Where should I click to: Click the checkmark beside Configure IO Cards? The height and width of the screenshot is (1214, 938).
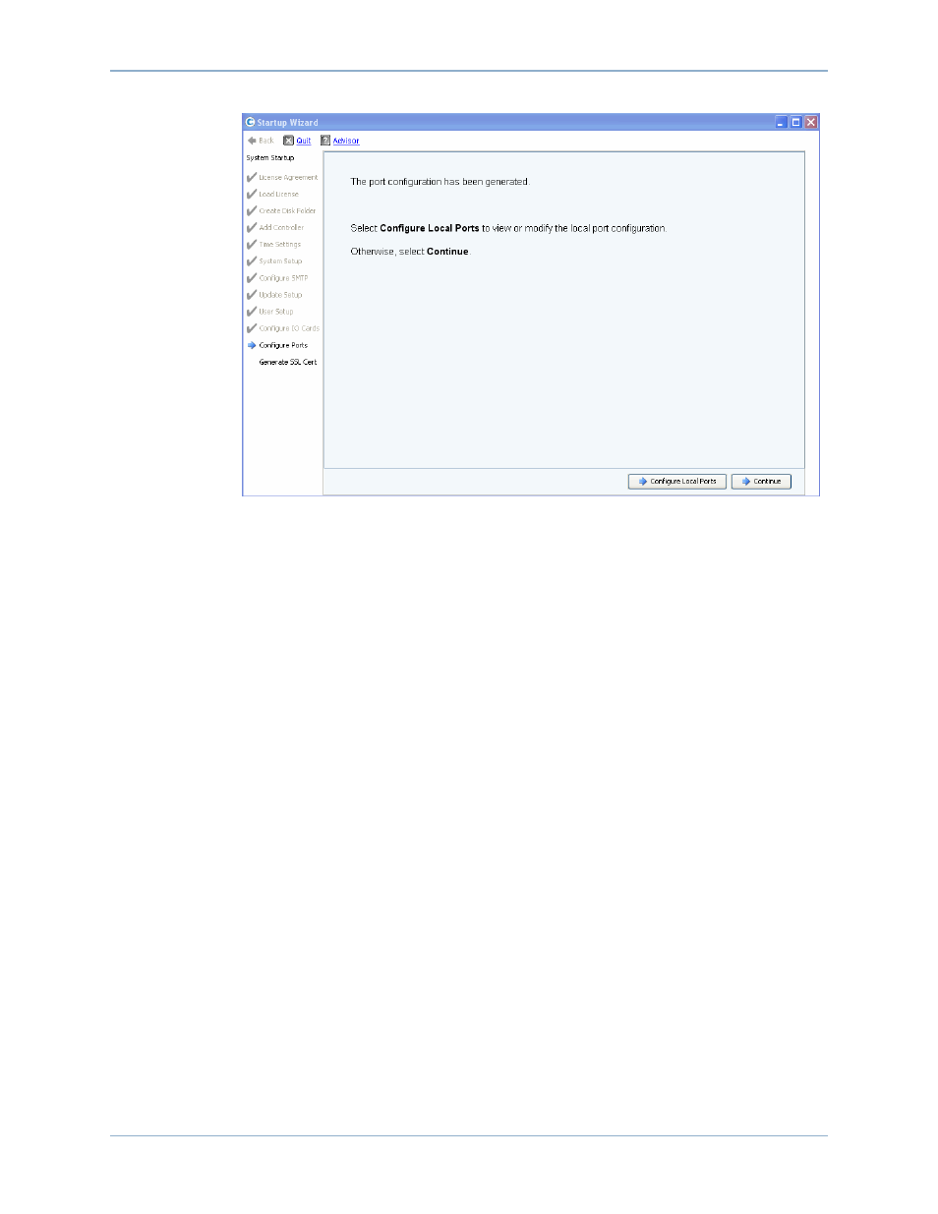click(252, 327)
